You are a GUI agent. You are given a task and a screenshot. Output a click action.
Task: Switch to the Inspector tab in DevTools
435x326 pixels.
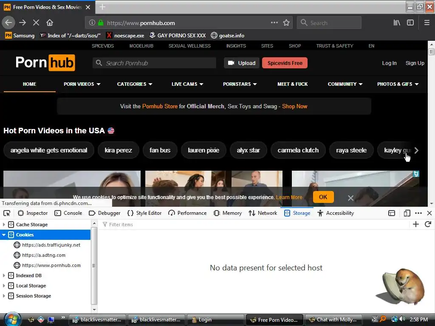(x=33, y=213)
